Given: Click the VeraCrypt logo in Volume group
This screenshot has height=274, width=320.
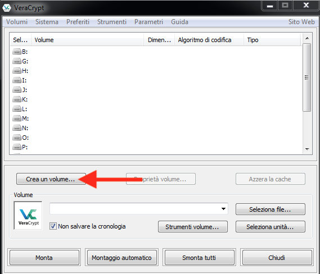Looking at the screenshot, I should tap(28, 216).
